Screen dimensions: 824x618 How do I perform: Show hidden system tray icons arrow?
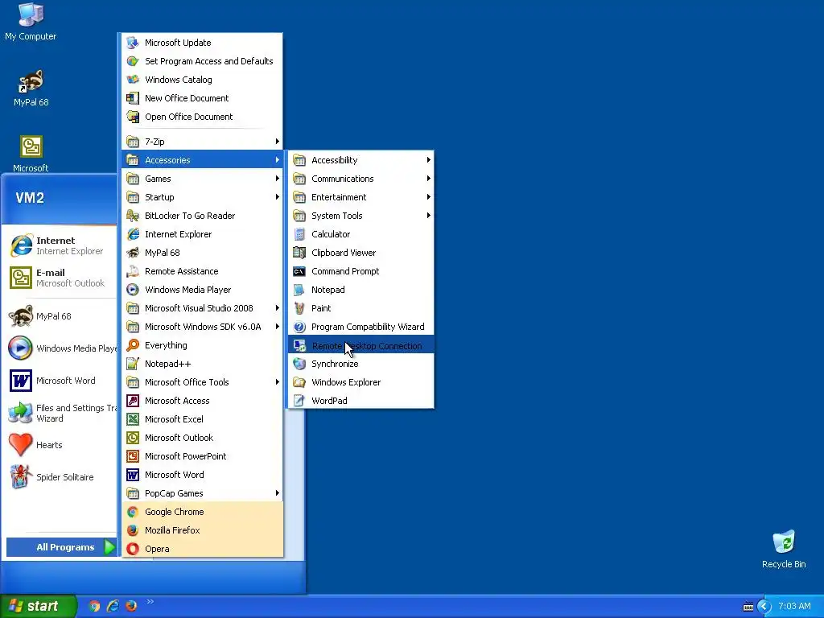(764, 607)
